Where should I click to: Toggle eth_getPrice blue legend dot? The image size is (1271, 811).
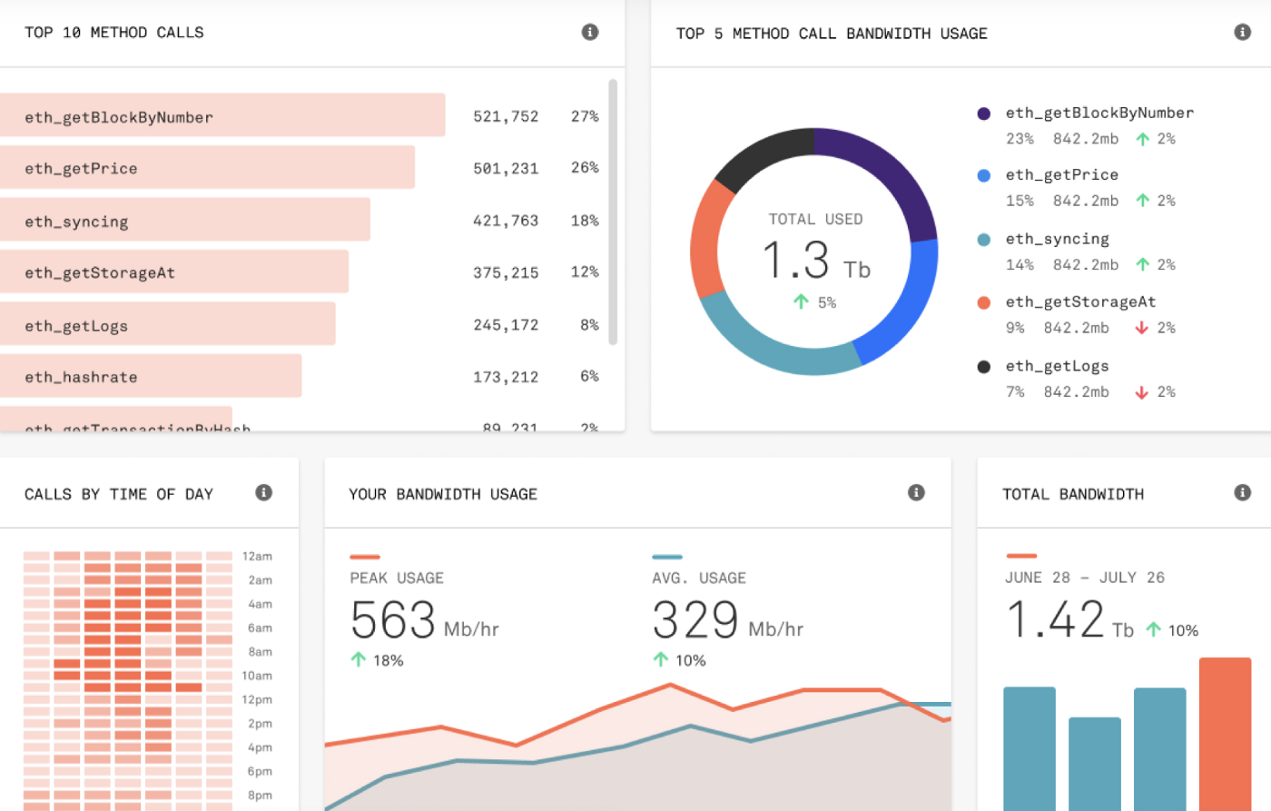(983, 175)
